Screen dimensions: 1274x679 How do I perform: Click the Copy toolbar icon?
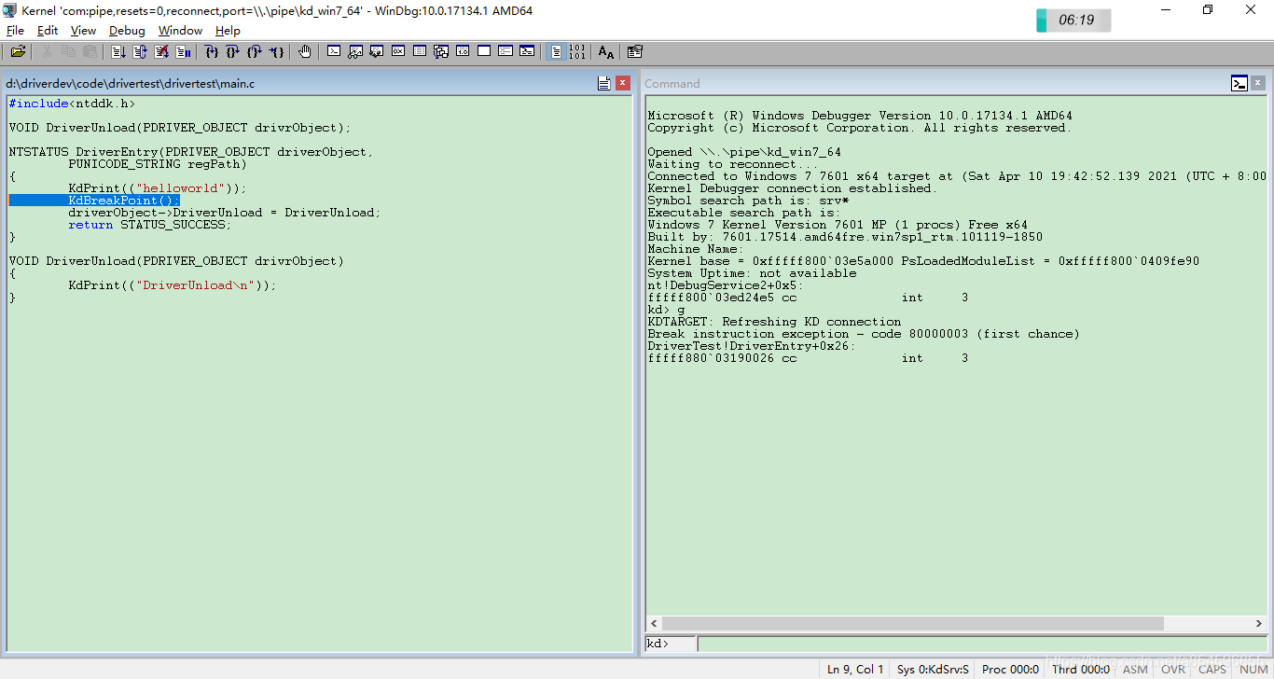68,51
